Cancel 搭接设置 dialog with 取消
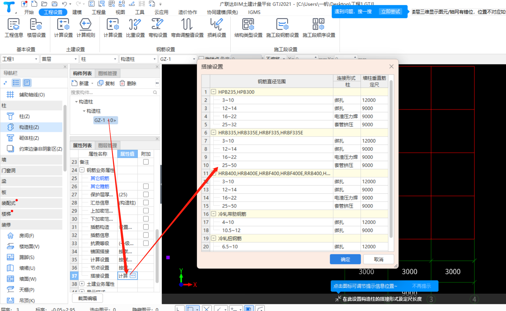The width and height of the screenshot is (506, 311). [378, 259]
